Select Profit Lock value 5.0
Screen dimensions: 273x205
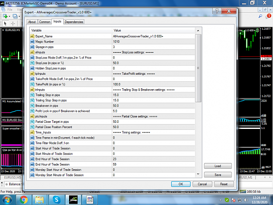point(153,111)
